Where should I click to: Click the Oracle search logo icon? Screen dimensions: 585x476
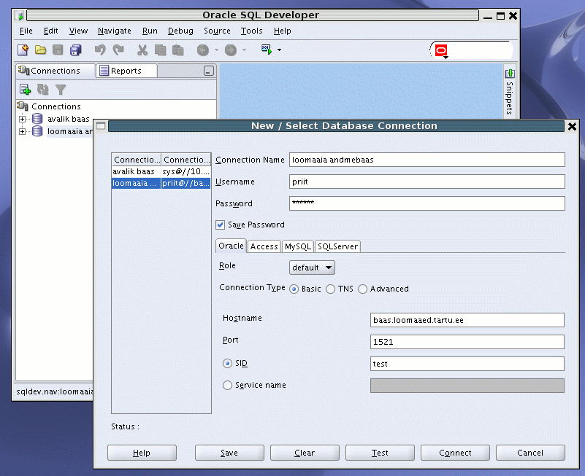(x=441, y=50)
